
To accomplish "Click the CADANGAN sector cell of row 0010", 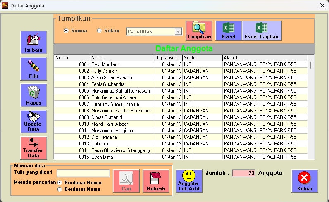I will pyautogui.click(x=203, y=124).
